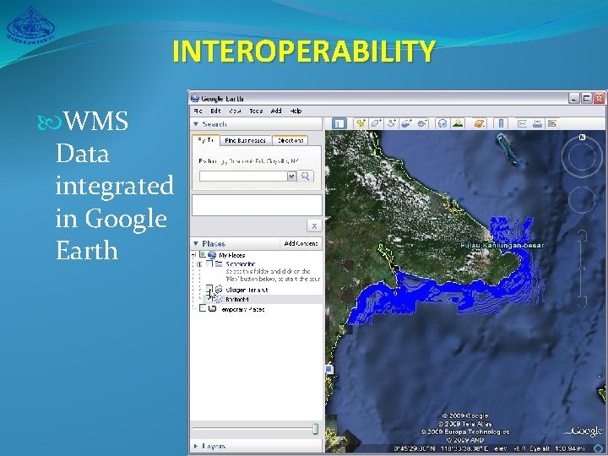This screenshot has width=608, height=456.
Task: Click the North compass look ring
Action: click(x=582, y=156)
